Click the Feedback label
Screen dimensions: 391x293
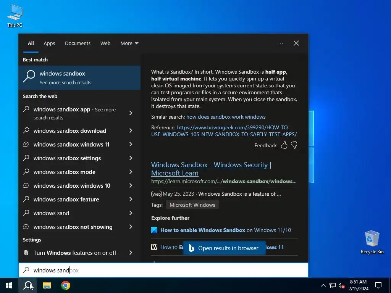[266, 145]
